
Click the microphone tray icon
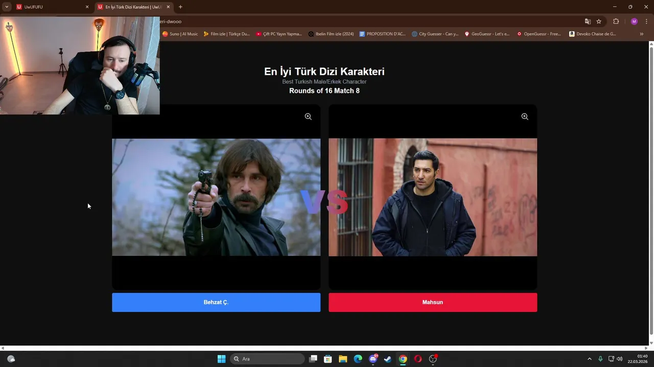click(x=600, y=359)
